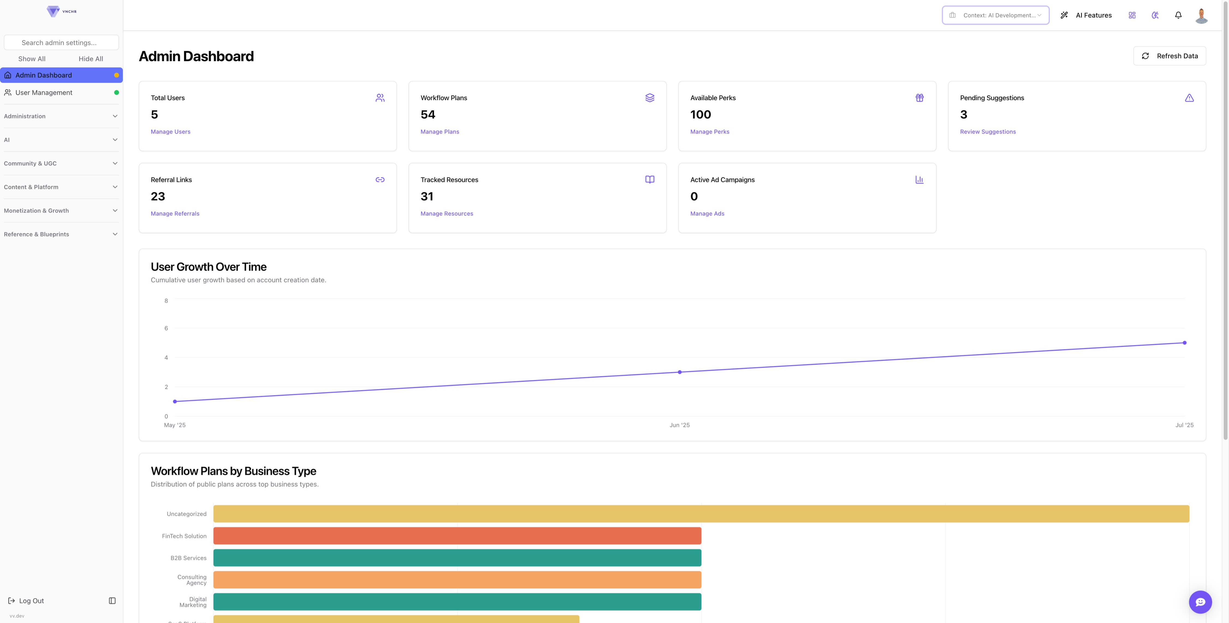
Task: Select User Management in sidebar
Action: [x=44, y=93]
